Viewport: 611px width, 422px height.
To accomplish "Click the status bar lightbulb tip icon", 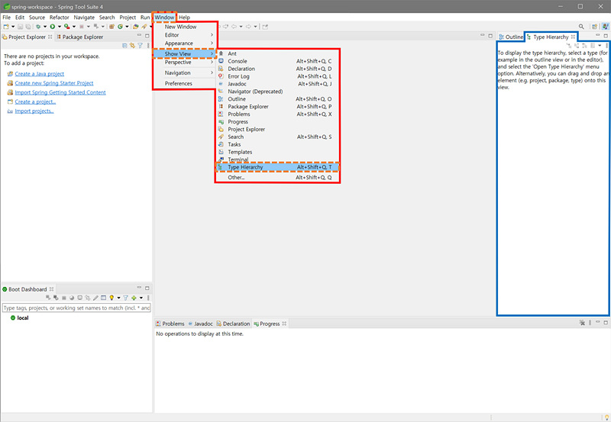I will click(606, 417).
